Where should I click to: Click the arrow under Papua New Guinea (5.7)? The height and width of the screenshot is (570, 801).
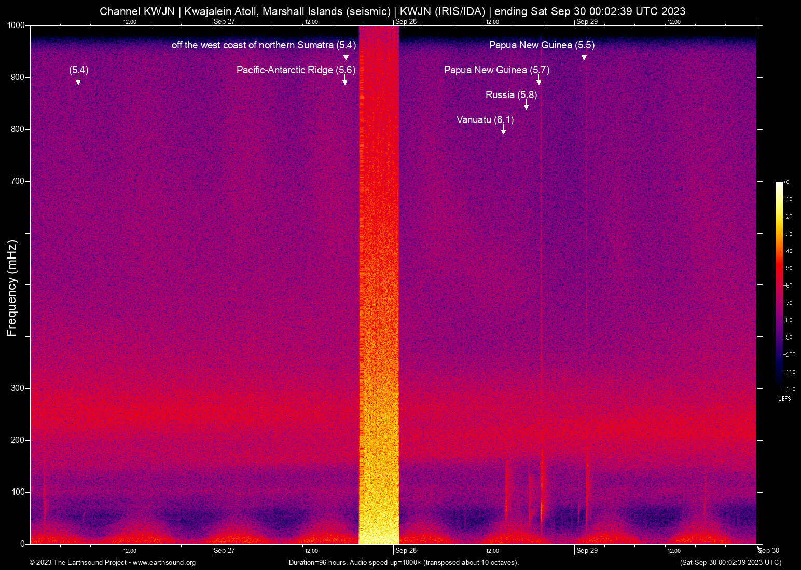539,80
